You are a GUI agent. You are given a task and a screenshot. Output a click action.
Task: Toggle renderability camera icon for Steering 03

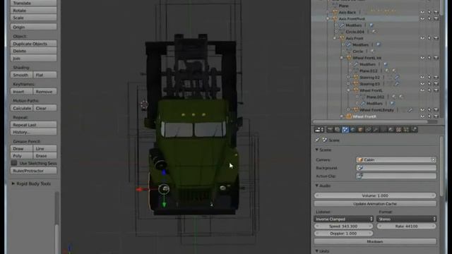[x=436, y=84]
